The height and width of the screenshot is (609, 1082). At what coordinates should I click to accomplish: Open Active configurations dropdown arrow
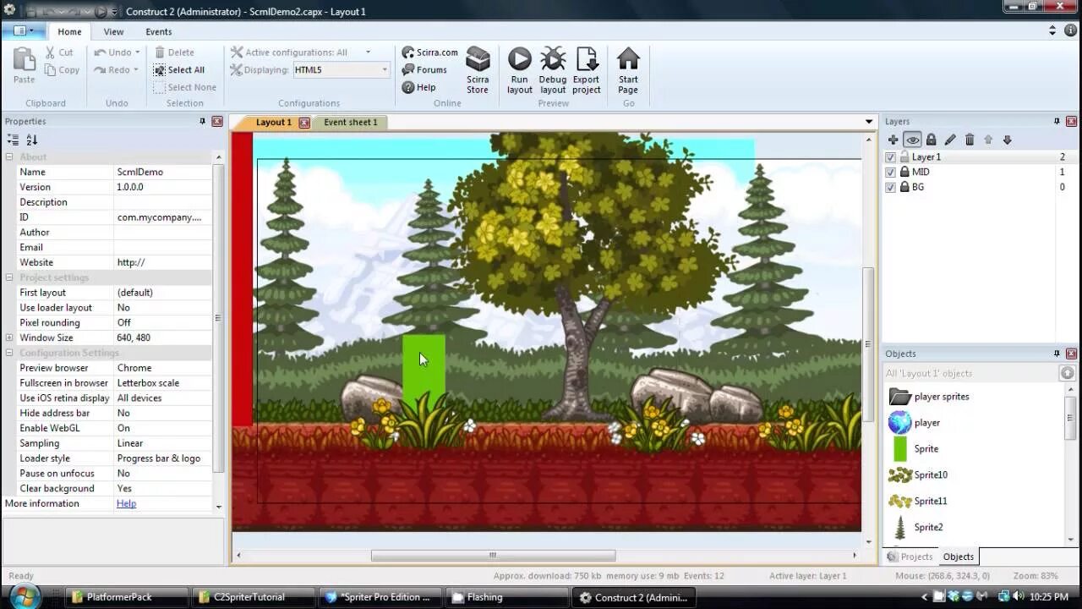click(368, 52)
